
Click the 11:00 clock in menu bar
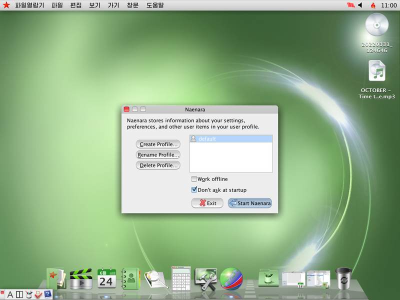click(x=389, y=5)
